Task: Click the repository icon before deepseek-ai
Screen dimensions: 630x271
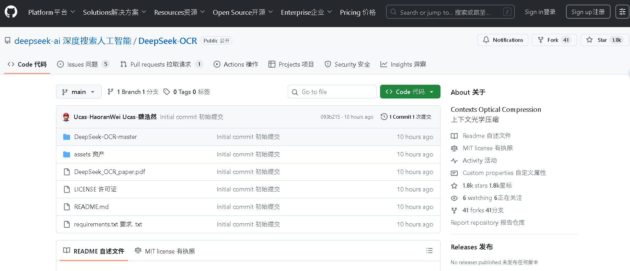Action: (x=8, y=41)
